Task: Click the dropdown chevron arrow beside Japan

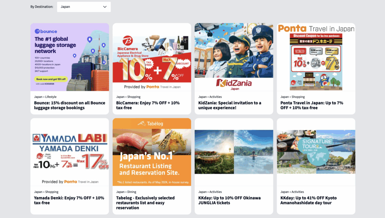Action: click(x=105, y=7)
